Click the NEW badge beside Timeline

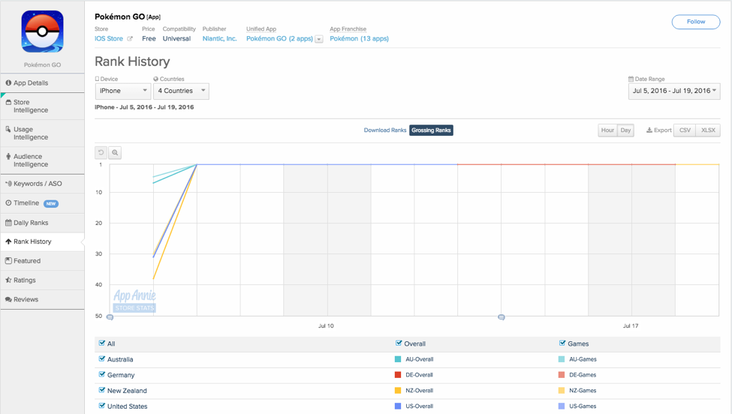[51, 204]
